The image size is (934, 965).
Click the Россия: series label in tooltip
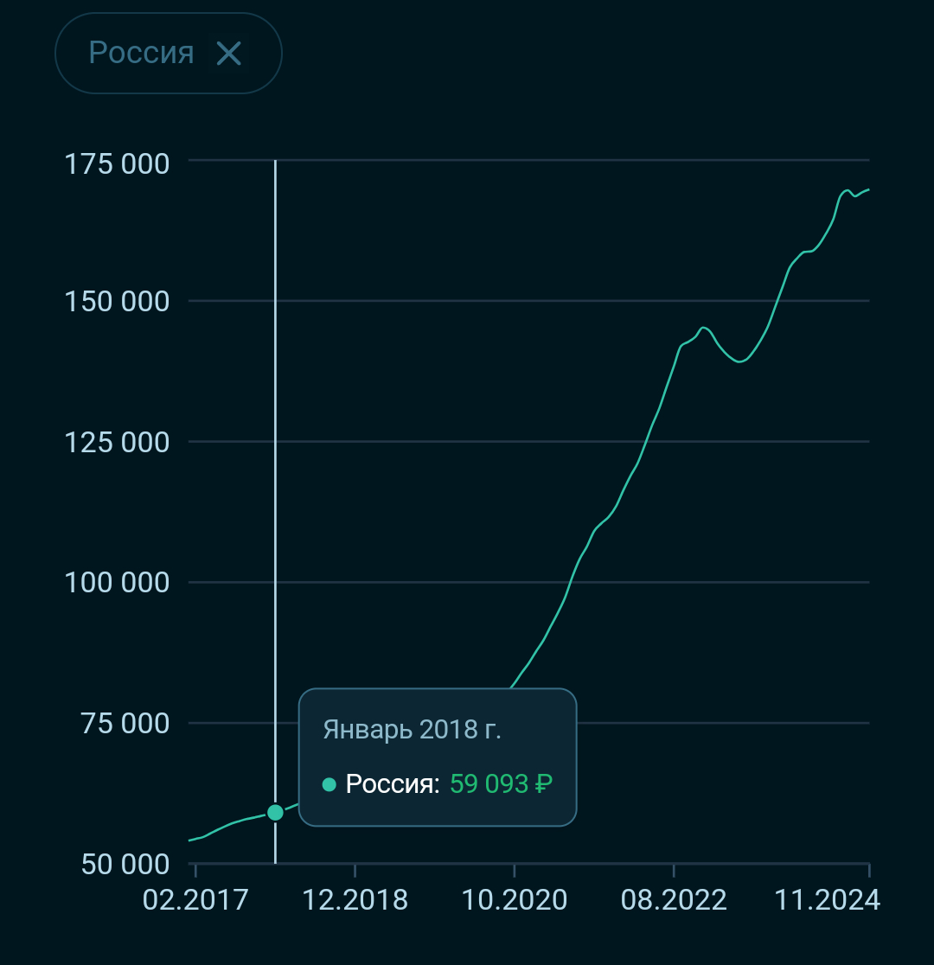click(x=393, y=784)
